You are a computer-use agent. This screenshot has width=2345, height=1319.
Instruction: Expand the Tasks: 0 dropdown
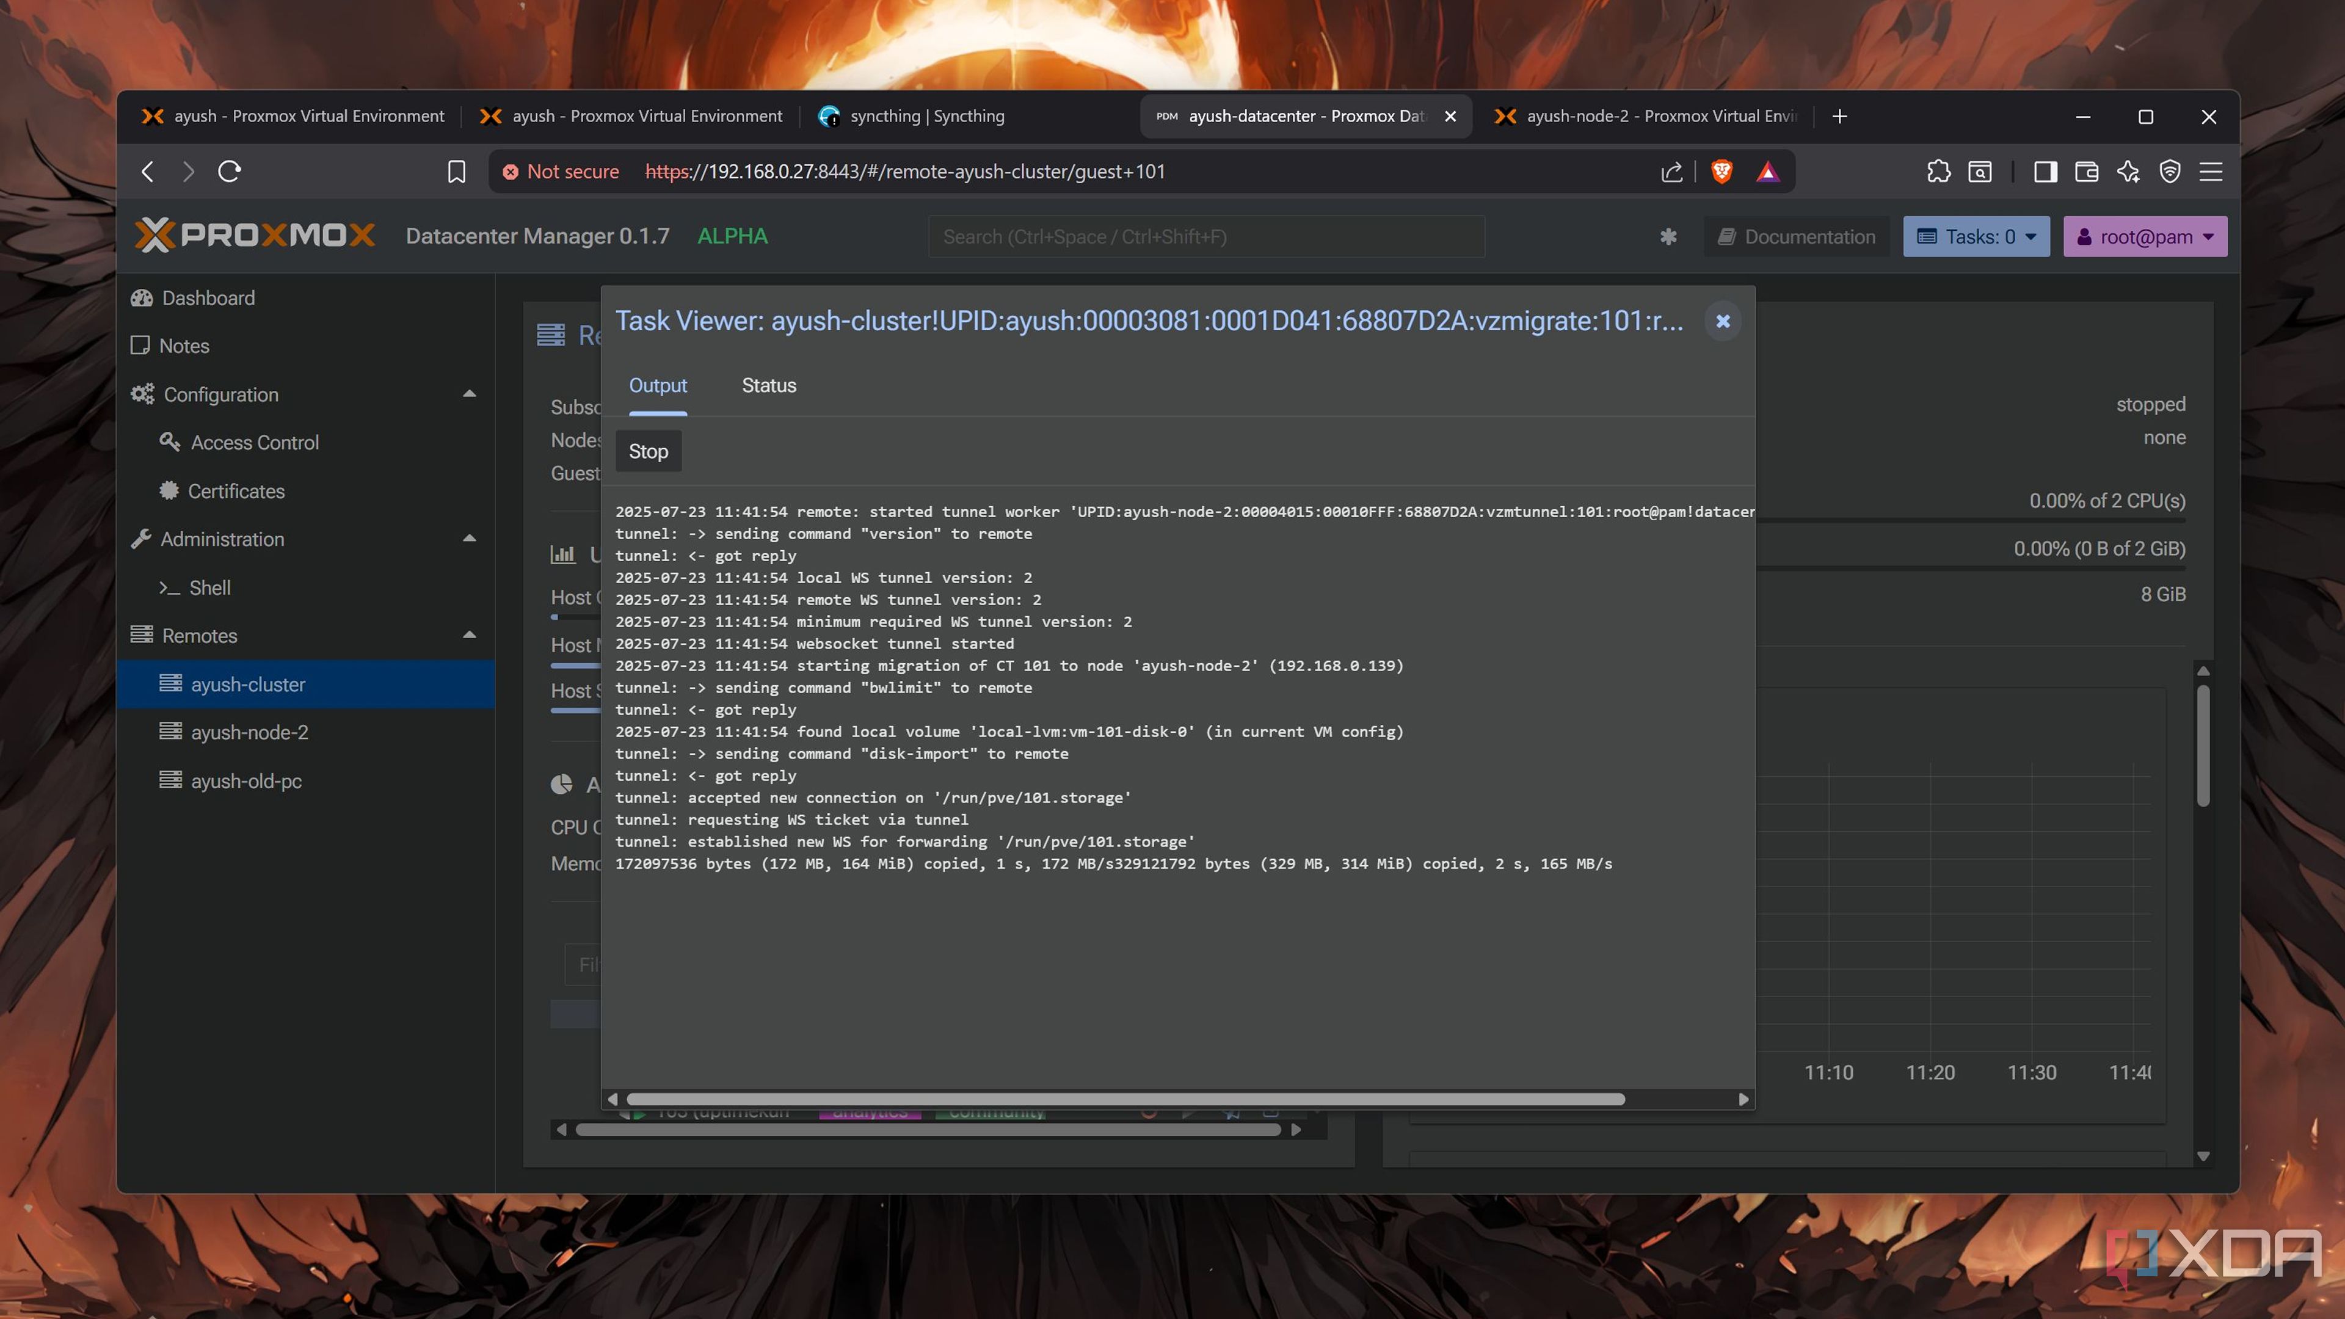coord(1976,236)
